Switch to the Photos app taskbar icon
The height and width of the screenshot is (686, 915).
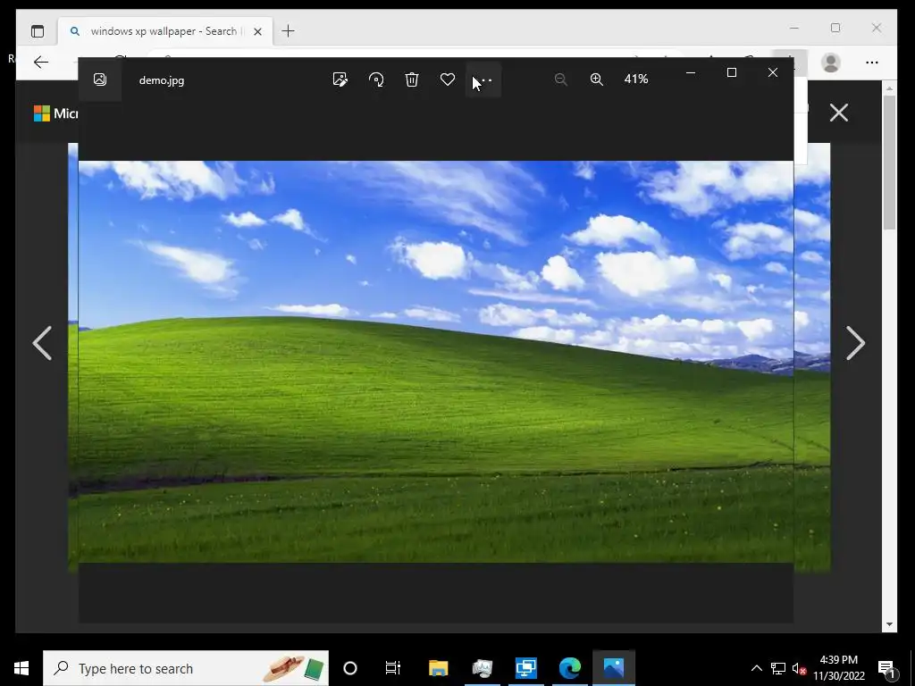(613, 668)
